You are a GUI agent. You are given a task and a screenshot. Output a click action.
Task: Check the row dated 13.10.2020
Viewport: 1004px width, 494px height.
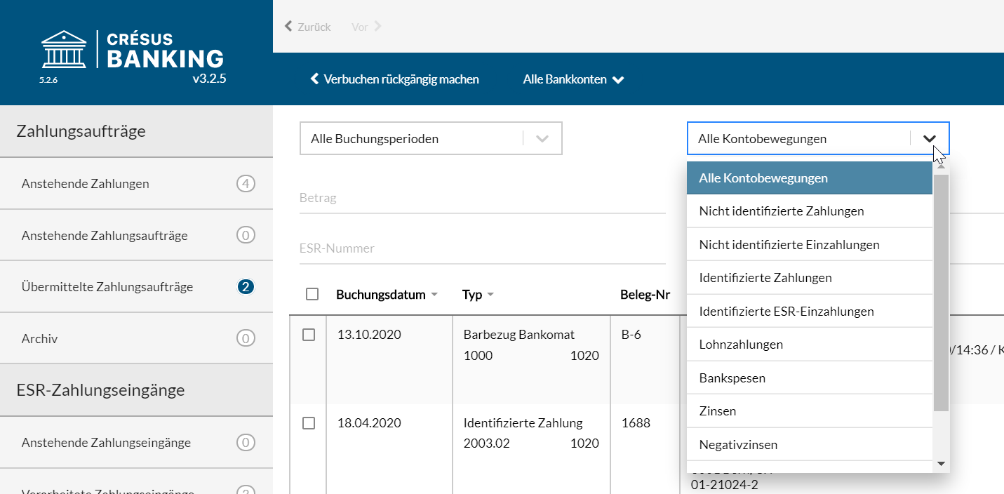[309, 335]
